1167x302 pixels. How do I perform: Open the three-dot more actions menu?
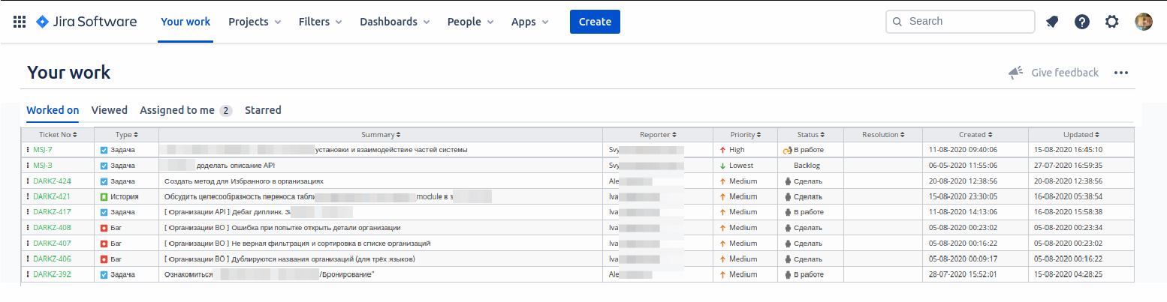[x=1121, y=73]
